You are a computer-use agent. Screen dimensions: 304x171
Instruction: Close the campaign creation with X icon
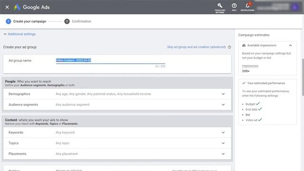(x=7, y=7)
